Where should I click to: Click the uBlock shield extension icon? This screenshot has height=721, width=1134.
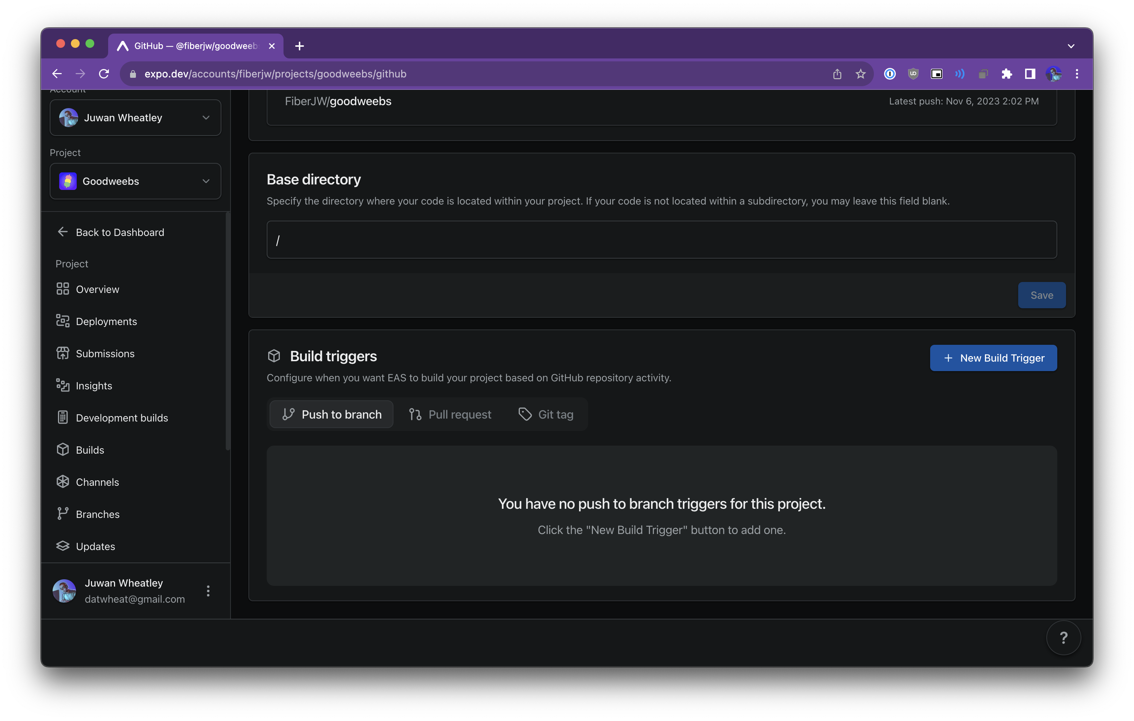click(913, 74)
